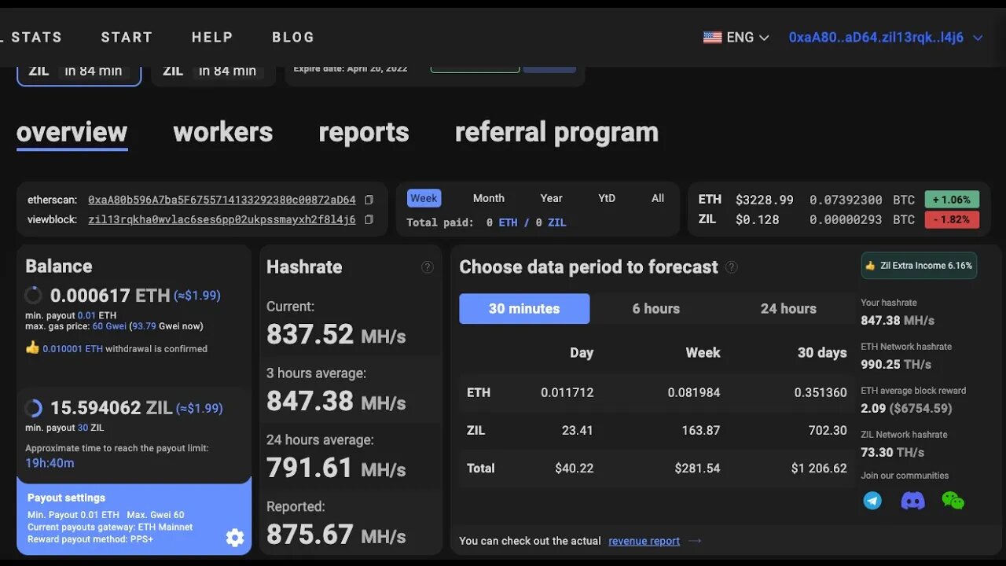Switch to the workers tab
The width and height of the screenshot is (1006, 566).
pos(222,132)
